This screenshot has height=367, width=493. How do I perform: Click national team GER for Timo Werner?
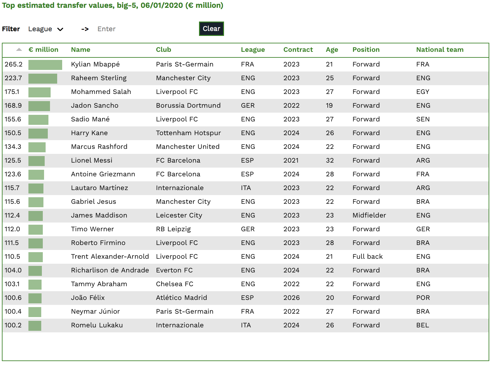[x=423, y=229]
